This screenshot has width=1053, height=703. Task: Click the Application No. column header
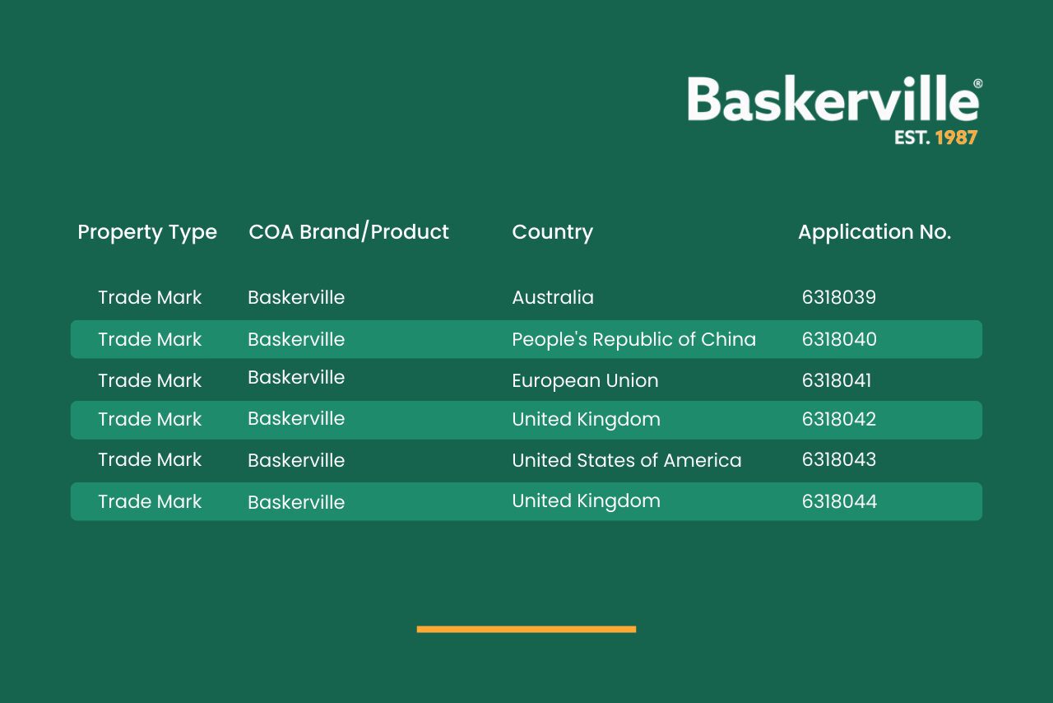pos(874,232)
